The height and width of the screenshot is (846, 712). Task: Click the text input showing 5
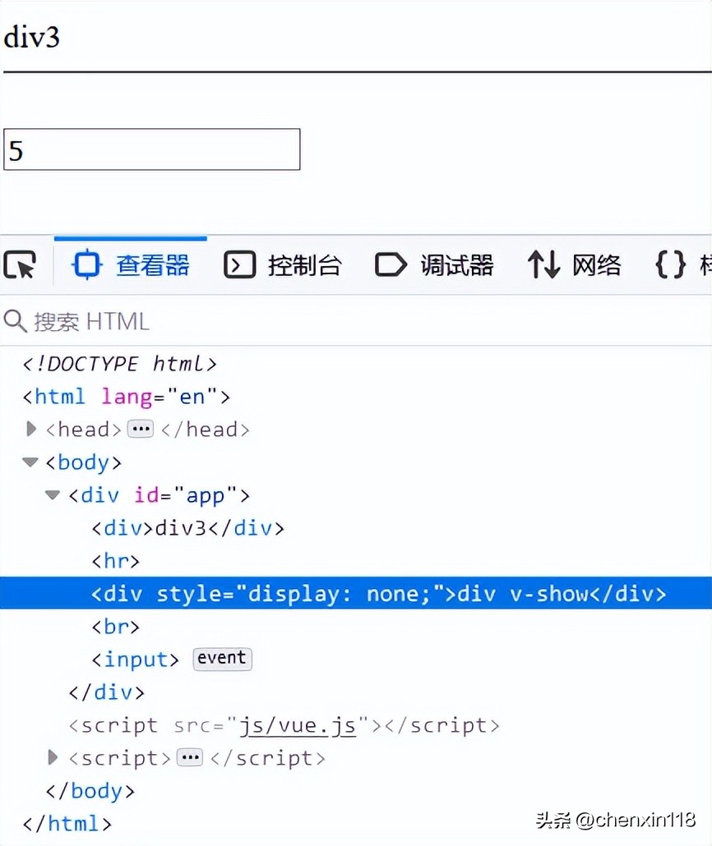[152, 149]
